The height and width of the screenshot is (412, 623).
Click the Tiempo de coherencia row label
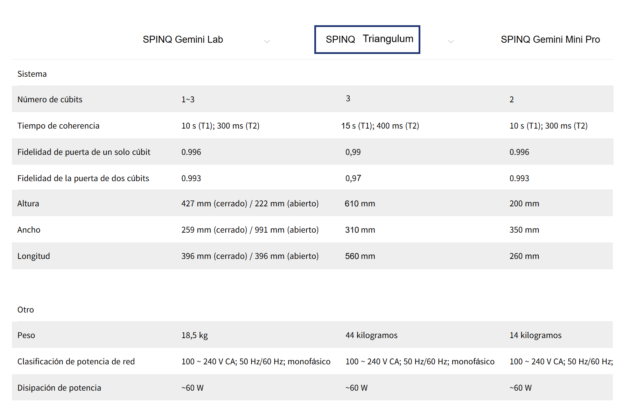point(58,126)
